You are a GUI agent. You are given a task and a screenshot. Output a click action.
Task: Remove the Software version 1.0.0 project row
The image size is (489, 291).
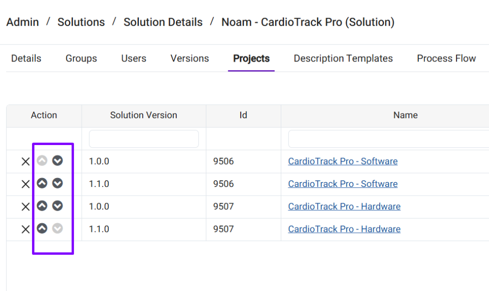pyautogui.click(x=25, y=162)
